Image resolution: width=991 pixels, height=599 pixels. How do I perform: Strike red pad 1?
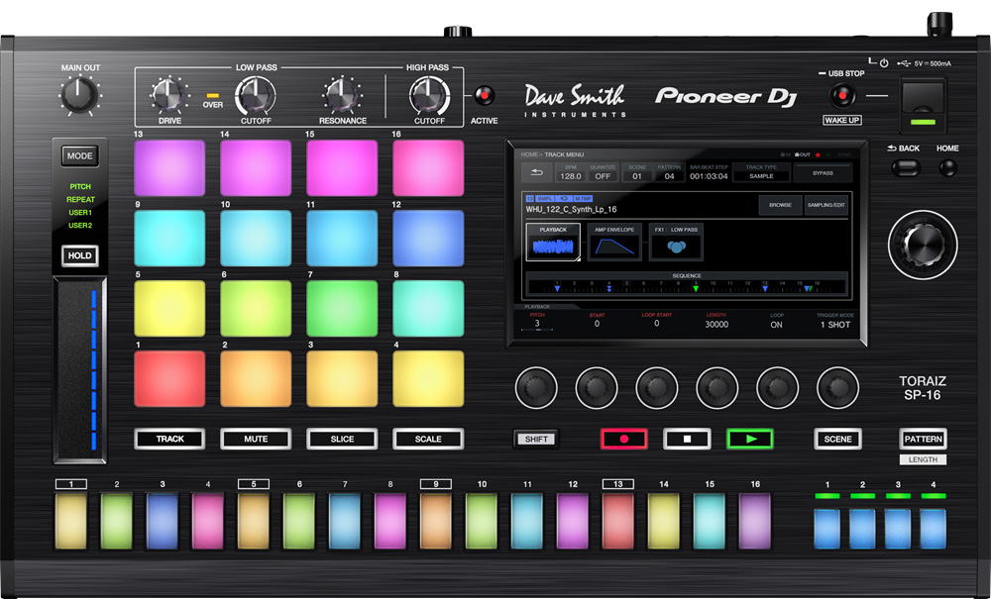(169, 379)
